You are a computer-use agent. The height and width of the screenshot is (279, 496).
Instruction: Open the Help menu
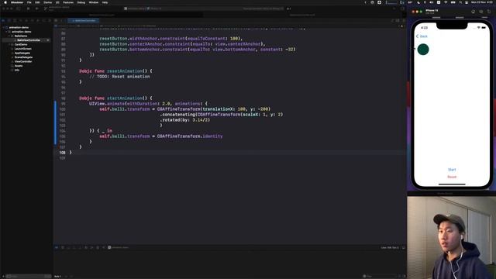105,2
